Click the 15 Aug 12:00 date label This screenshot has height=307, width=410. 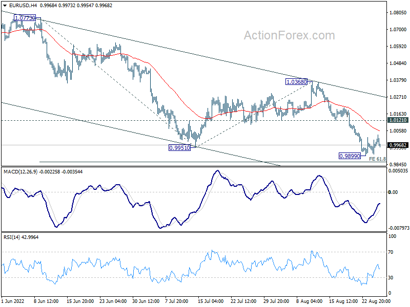[343, 301]
